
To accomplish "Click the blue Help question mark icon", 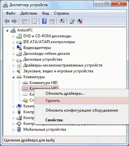I will pos(44,21).
